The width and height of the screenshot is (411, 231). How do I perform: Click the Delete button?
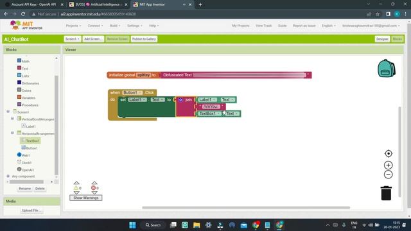40,189
